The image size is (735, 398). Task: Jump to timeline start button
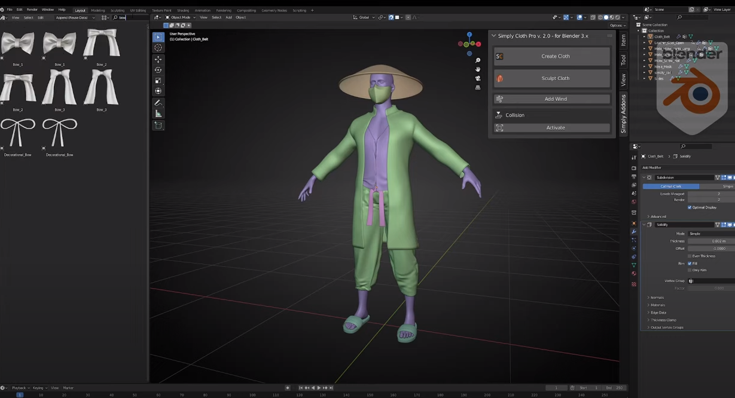point(301,388)
